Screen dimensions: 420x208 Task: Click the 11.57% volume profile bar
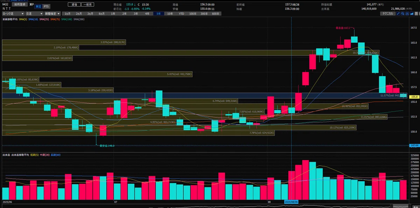pos(204,95)
